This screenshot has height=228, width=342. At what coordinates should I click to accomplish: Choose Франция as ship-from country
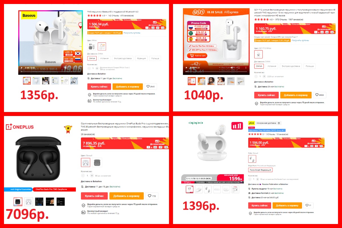coord(141,58)
